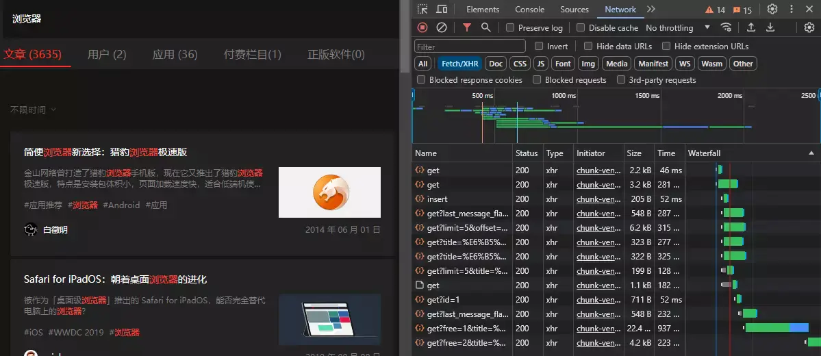Filter requests by Other

click(743, 64)
